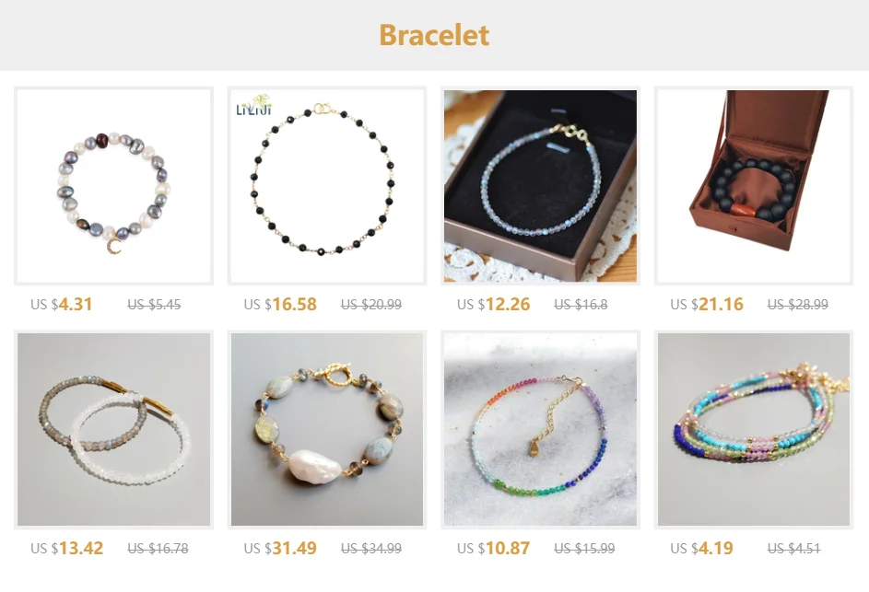
Task: Click the crossed-out US $34.99 price
Action: coord(371,548)
